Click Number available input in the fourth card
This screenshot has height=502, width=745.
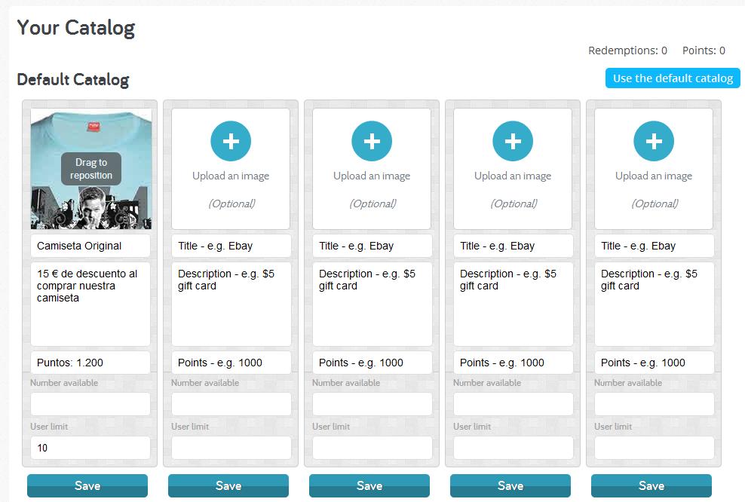click(514, 404)
